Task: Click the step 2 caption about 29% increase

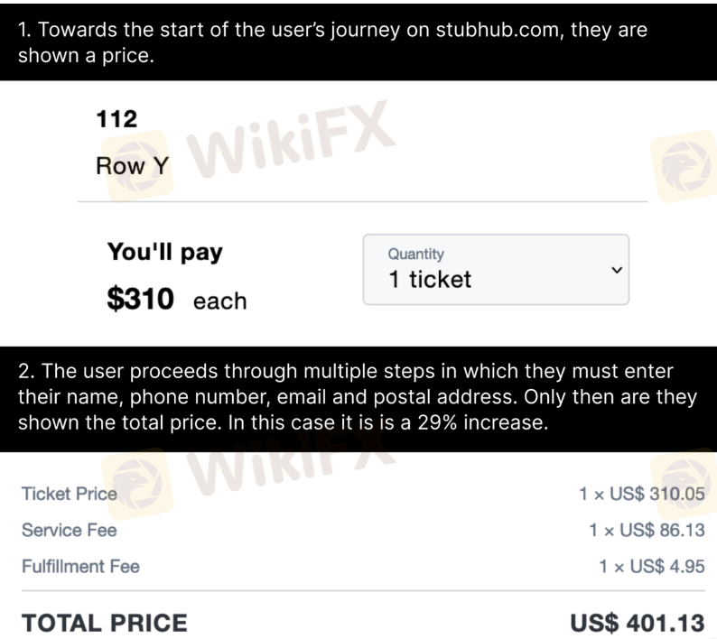Action: (x=358, y=398)
